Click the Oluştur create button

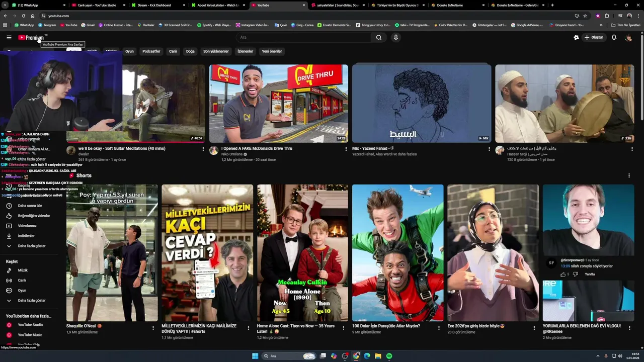point(594,37)
